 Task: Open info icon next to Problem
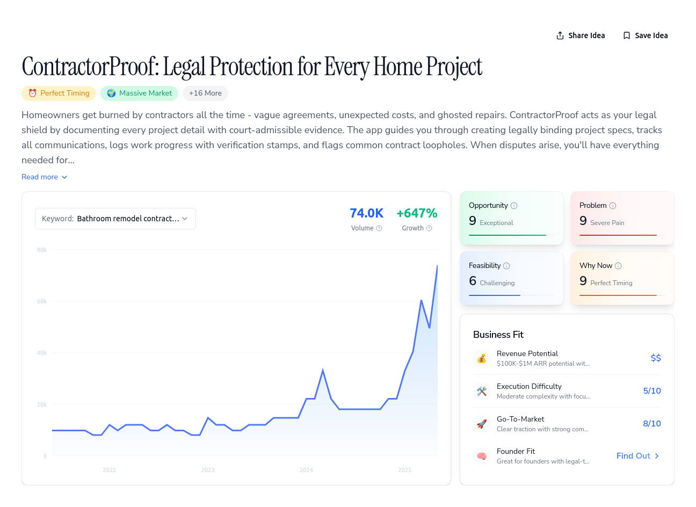point(613,206)
